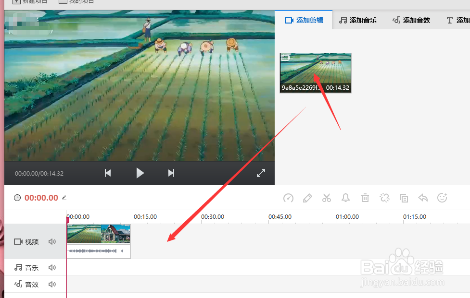Click 00:30.00 on the timeline ruler

coord(213,217)
